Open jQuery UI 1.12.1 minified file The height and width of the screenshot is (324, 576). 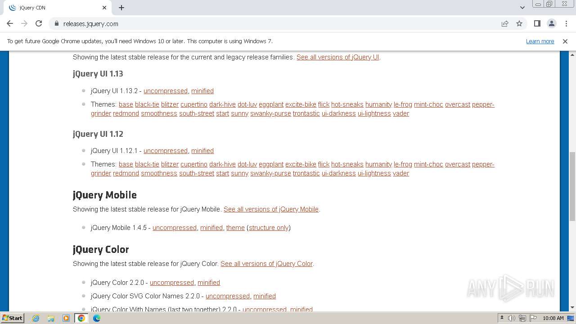202,151
